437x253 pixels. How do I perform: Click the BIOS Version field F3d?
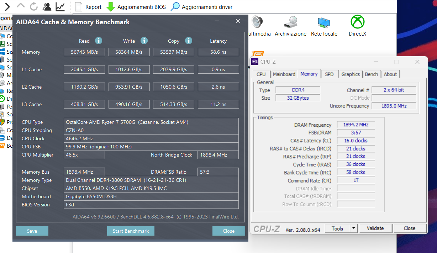coord(151,205)
